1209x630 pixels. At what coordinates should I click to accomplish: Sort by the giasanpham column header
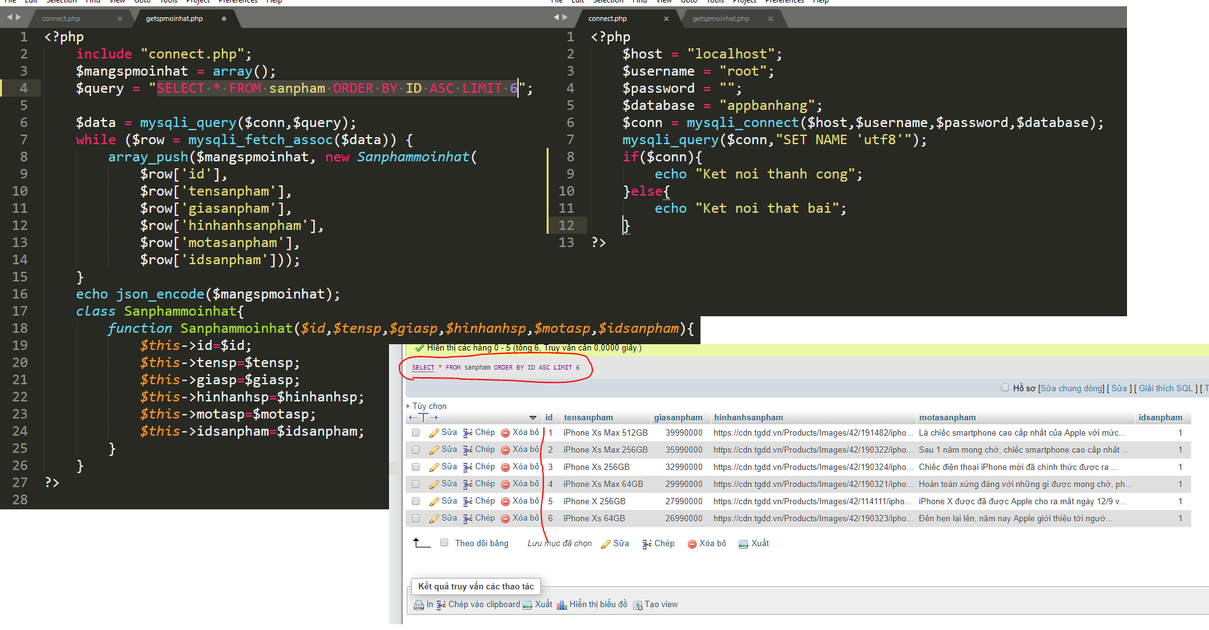[x=678, y=418]
